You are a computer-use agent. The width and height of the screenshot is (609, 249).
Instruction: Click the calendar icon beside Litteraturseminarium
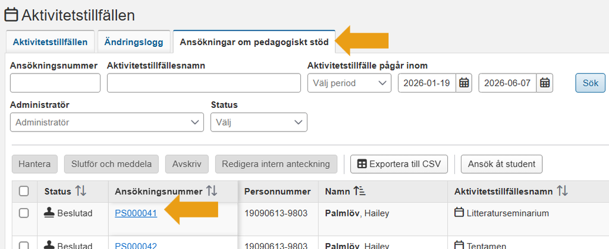tap(460, 213)
